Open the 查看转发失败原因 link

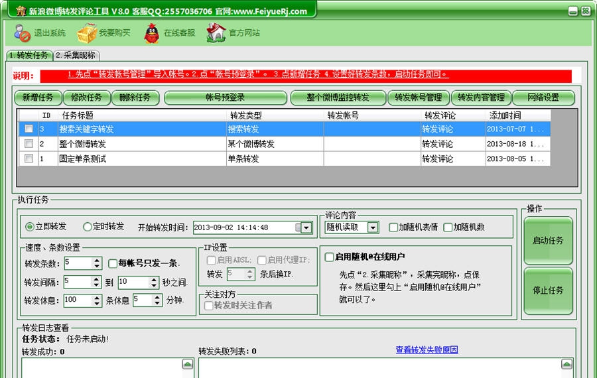pos(427,350)
